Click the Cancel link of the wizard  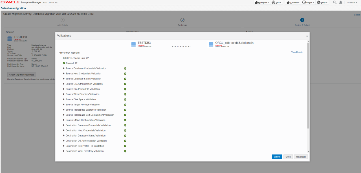click(357, 15)
